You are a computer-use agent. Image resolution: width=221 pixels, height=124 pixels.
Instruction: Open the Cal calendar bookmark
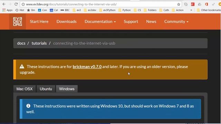coord(54,10)
